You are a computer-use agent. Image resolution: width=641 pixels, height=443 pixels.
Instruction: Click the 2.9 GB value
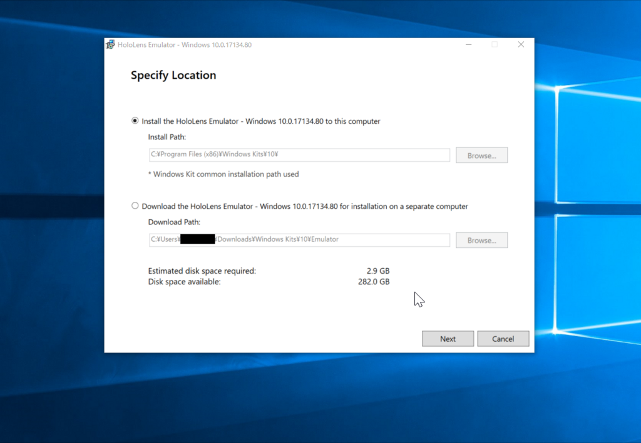(378, 271)
